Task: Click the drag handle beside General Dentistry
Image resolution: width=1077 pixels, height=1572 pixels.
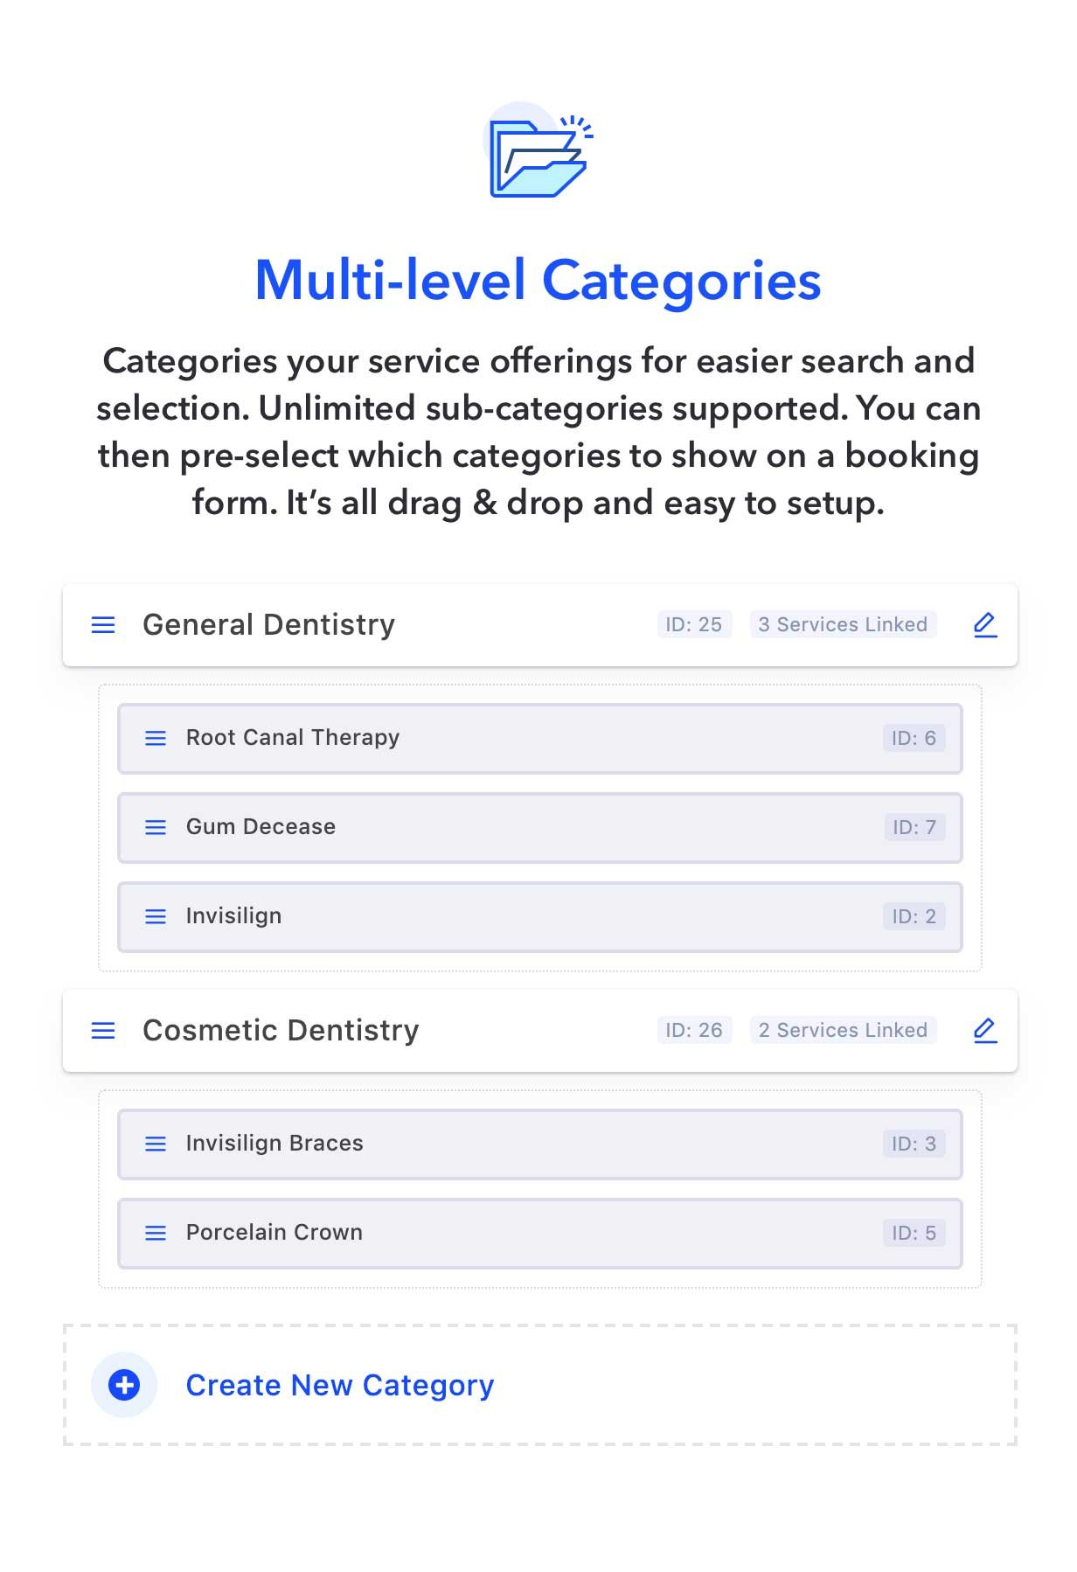Action: click(x=103, y=624)
